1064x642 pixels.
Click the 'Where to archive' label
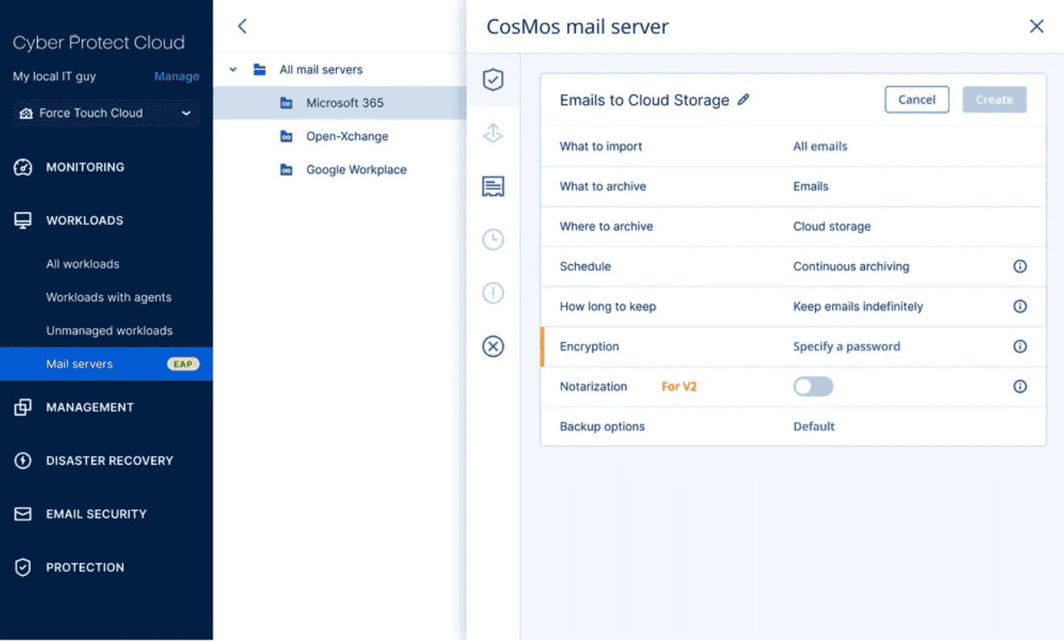click(x=607, y=226)
